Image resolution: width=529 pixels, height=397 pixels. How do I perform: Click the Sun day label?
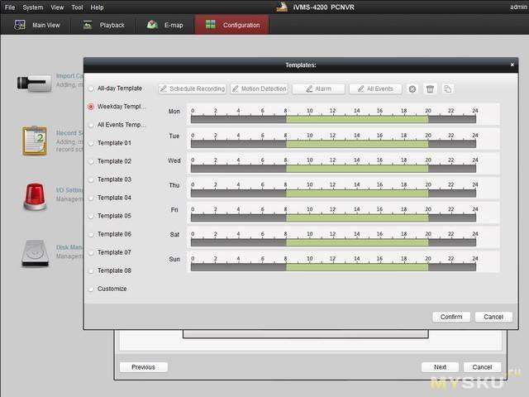pyautogui.click(x=174, y=259)
